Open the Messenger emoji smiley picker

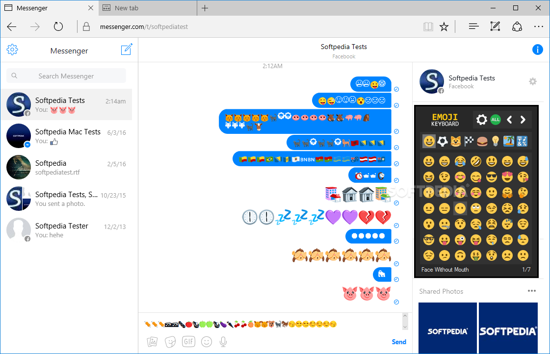207,341
